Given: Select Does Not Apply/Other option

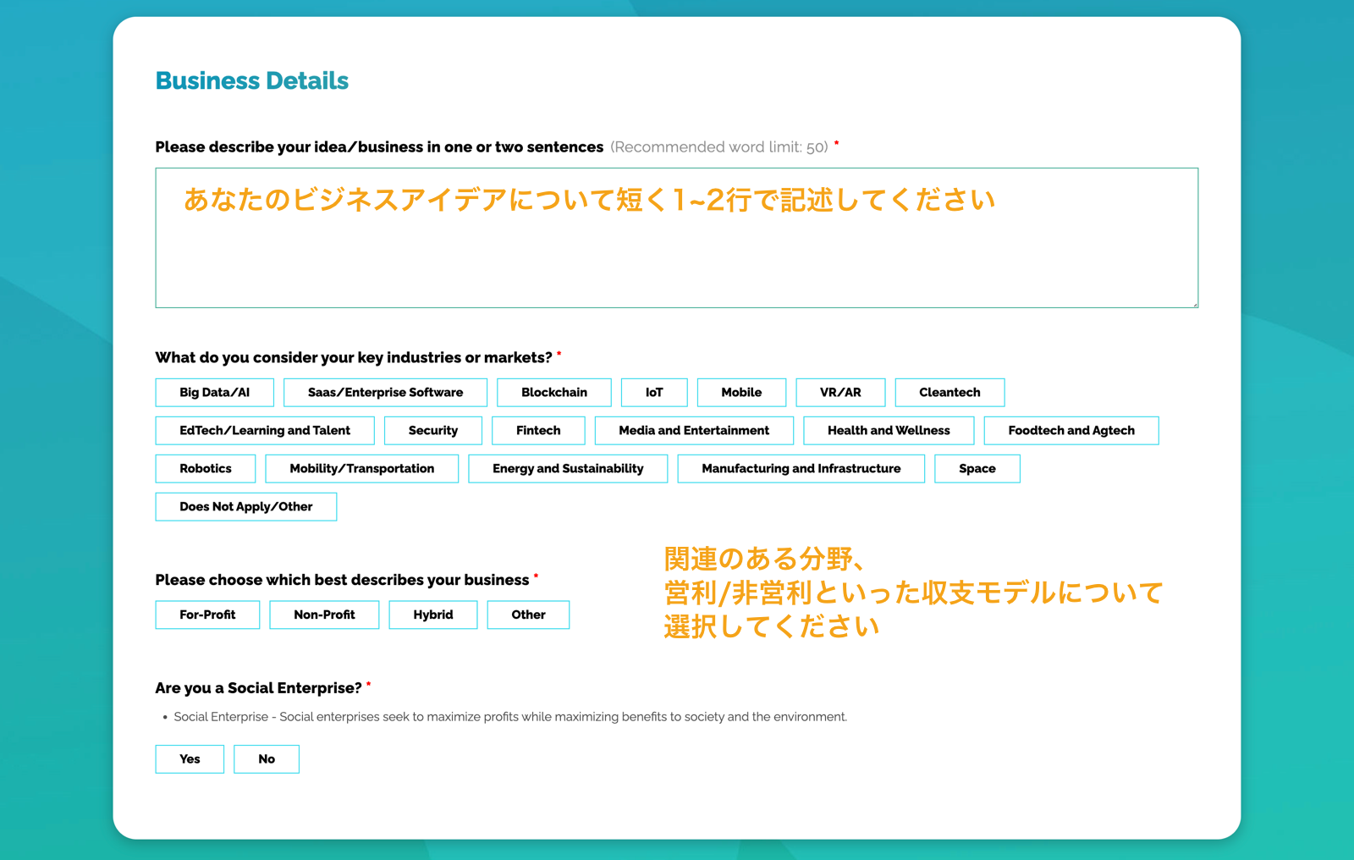Looking at the screenshot, I should 246,507.
